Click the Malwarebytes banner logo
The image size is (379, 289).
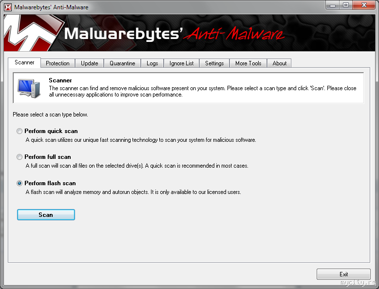[x=34, y=33]
